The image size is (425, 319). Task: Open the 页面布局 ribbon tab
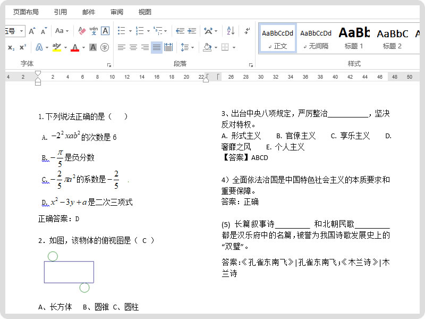click(x=25, y=12)
